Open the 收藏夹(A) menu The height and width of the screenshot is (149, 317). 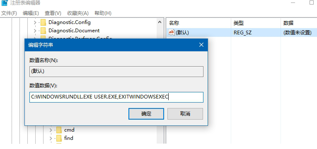click(x=78, y=13)
